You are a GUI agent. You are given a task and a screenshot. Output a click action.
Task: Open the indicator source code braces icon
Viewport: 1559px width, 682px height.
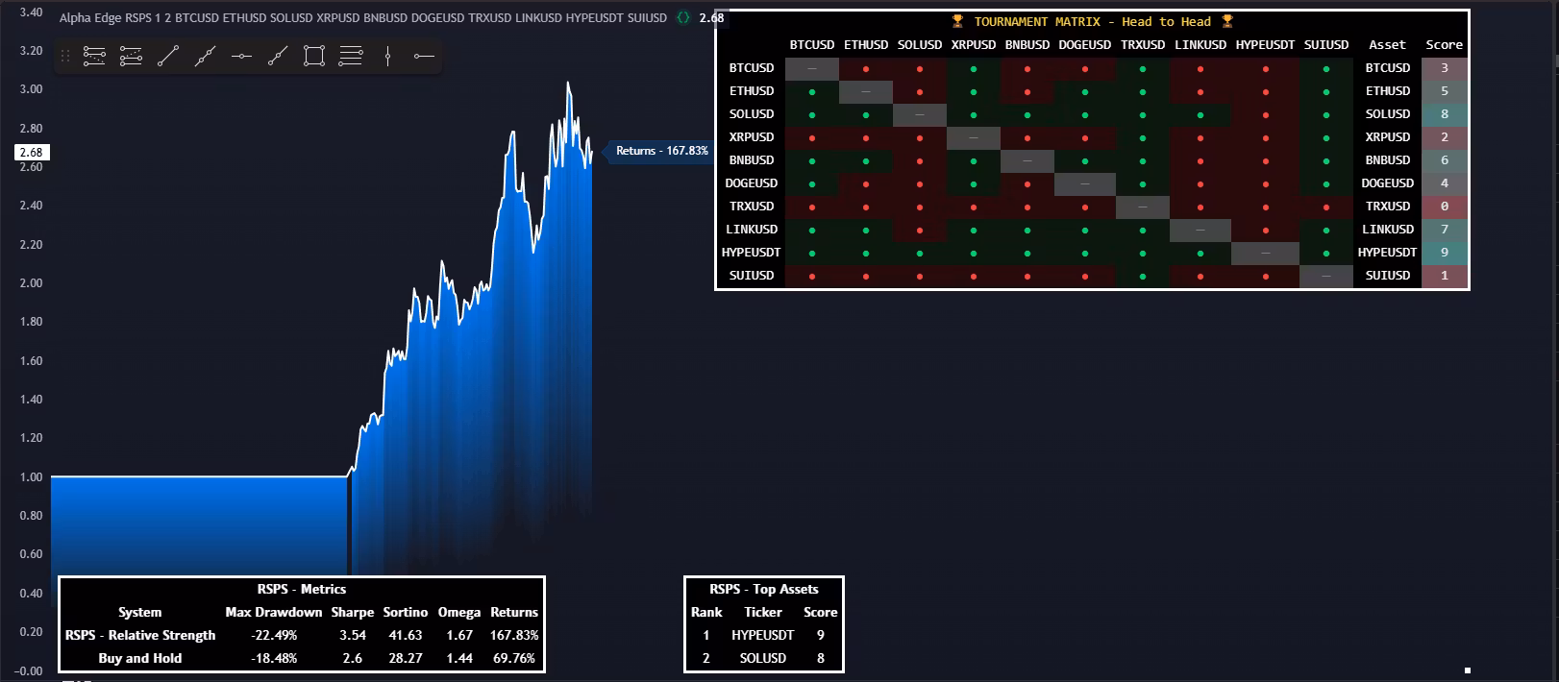[x=683, y=17]
